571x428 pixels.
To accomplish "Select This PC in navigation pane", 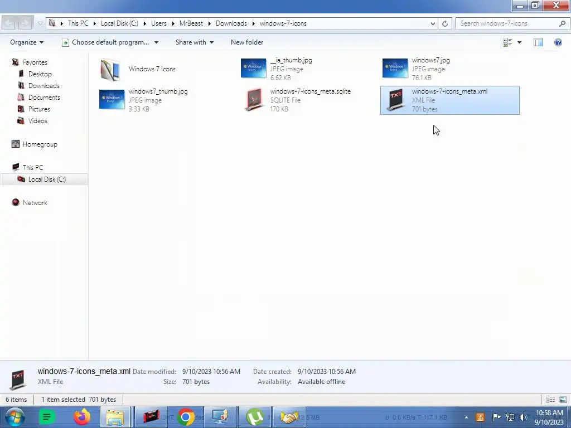I will pos(32,167).
